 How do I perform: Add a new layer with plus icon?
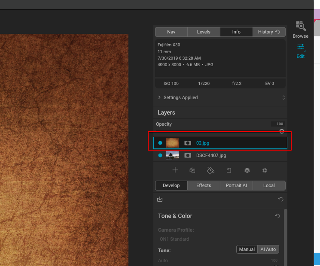pyautogui.click(x=175, y=170)
